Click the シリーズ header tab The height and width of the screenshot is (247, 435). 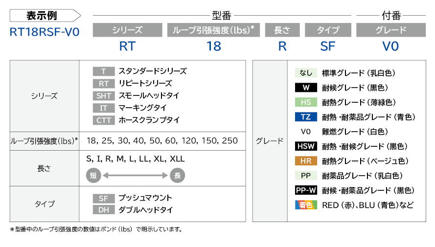128,30
